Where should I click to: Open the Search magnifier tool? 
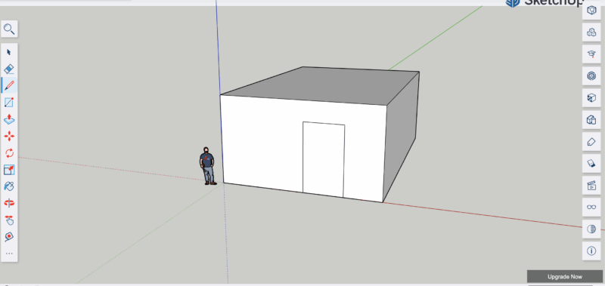click(9, 29)
